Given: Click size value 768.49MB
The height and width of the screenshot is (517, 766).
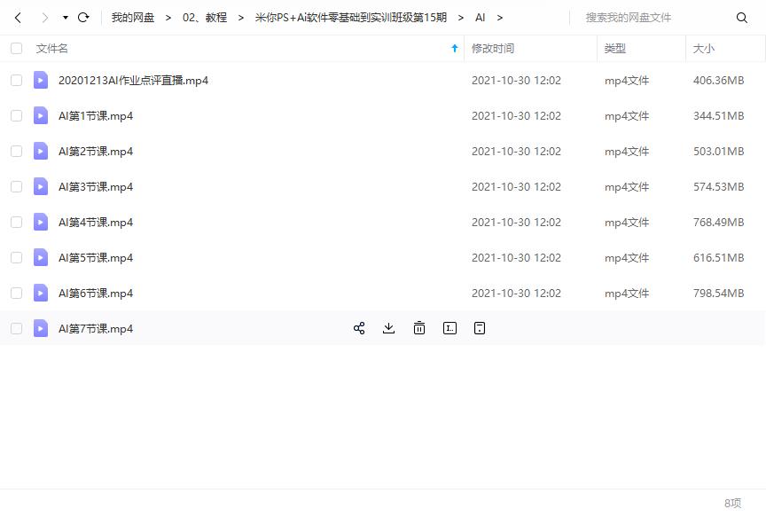Looking at the screenshot, I should tap(719, 222).
